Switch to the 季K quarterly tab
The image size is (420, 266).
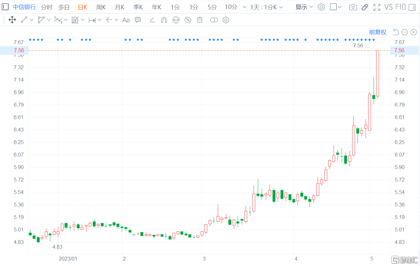pyautogui.click(x=138, y=7)
